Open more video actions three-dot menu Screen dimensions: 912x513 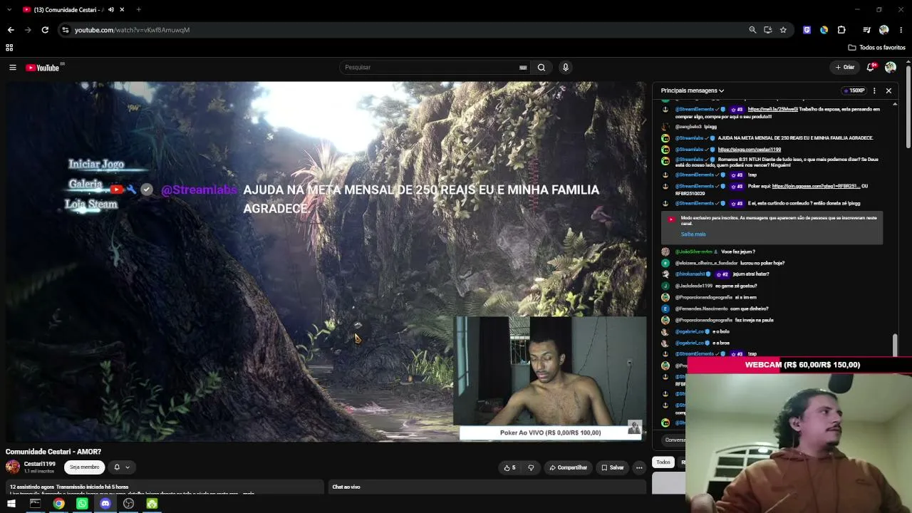639,467
